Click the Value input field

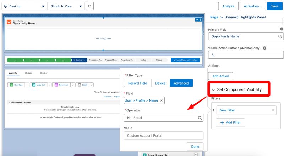164,135
